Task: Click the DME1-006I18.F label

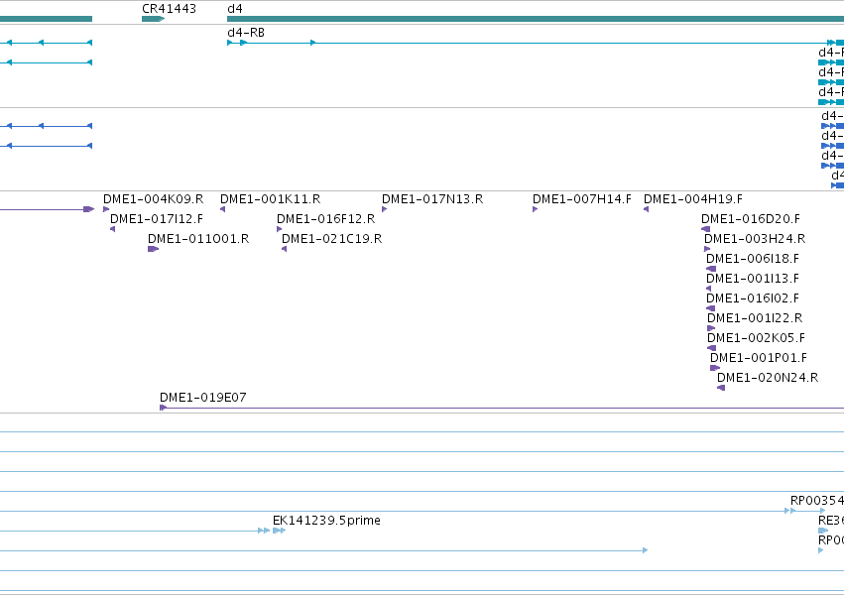Action: tap(753, 259)
